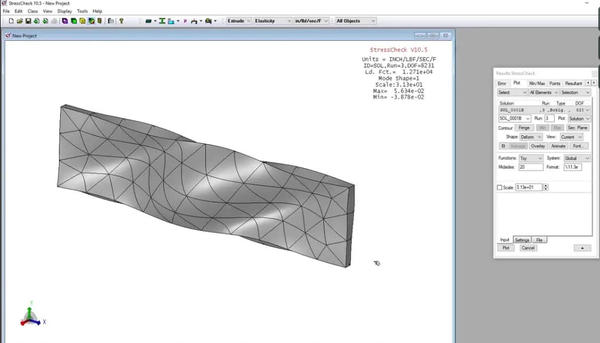Open the Tools menu

pos(82,11)
